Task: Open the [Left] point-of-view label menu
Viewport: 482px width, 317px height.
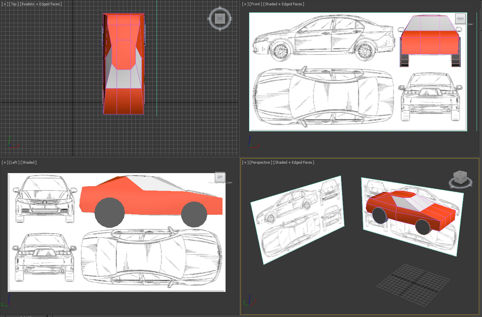Action: [x=14, y=162]
